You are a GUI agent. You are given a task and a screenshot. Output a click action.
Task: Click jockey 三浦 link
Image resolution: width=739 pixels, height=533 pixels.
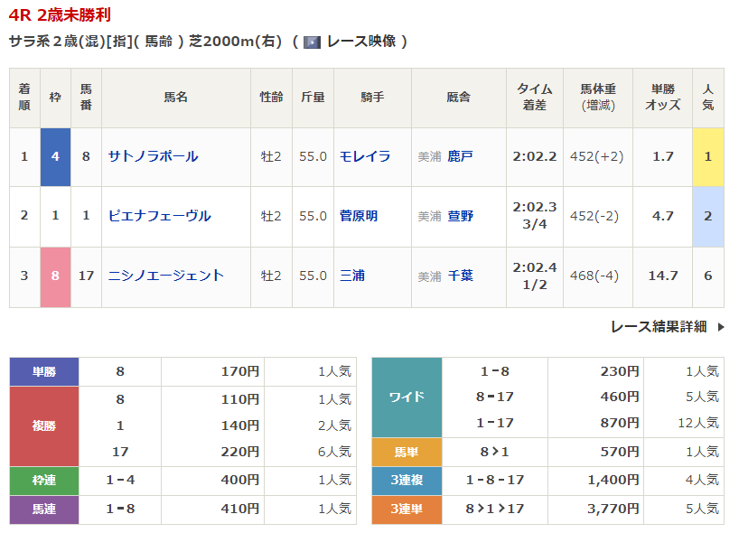pyautogui.click(x=352, y=276)
